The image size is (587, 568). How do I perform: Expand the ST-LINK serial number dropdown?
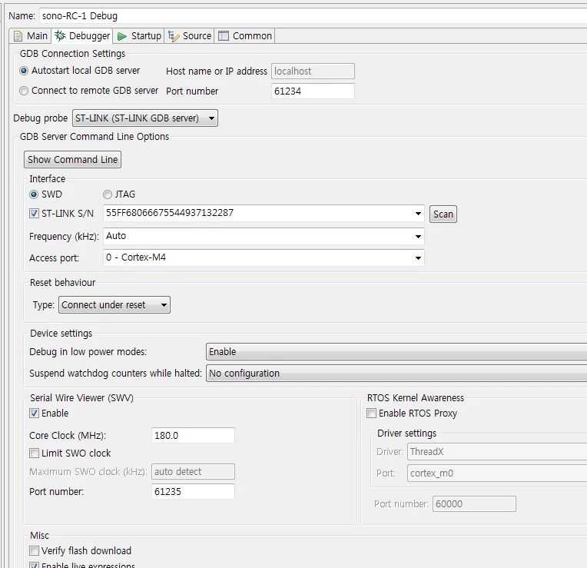click(x=418, y=214)
